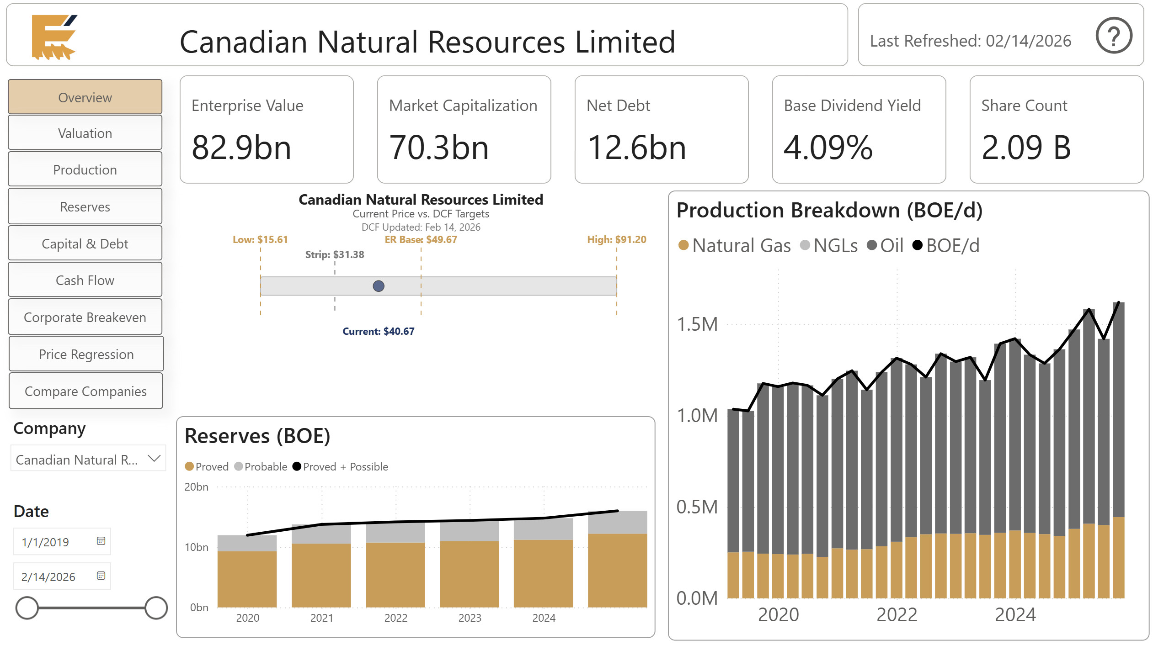Click the 2020 reserves bar
The height and width of the screenshot is (645, 1153).
247,571
